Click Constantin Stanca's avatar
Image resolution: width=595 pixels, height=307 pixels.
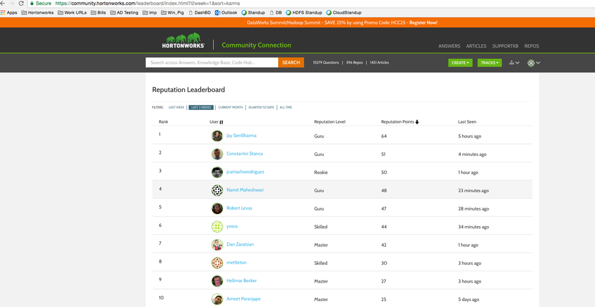(x=217, y=154)
